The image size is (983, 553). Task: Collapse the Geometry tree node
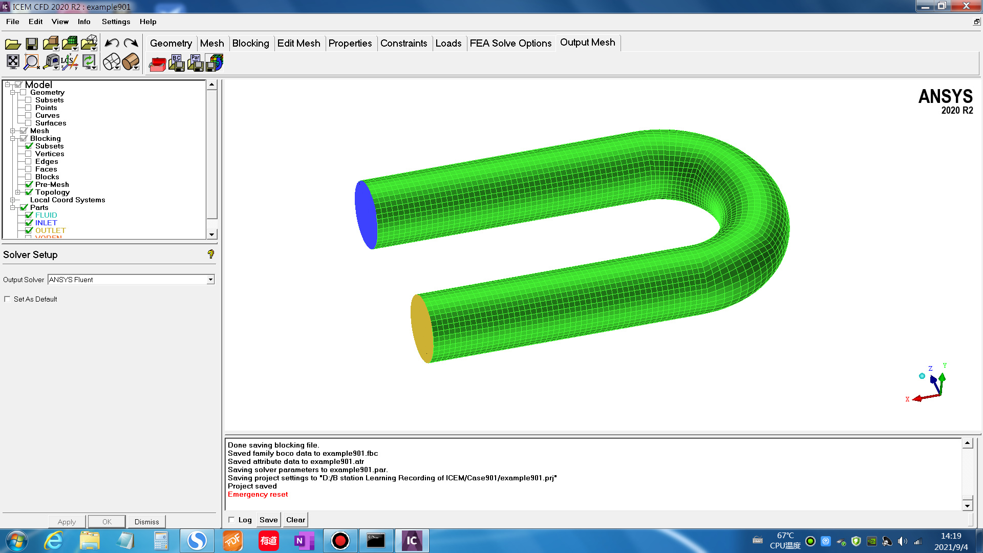pyautogui.click(x=13, y=93)
